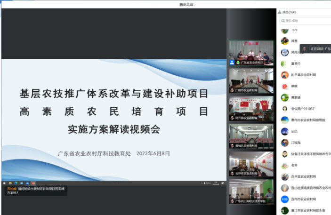This screenshot has height=215, width=331.
Task: Click the members (成员) panel header icon
Action: pyautogui.click(x=279, y=12)
